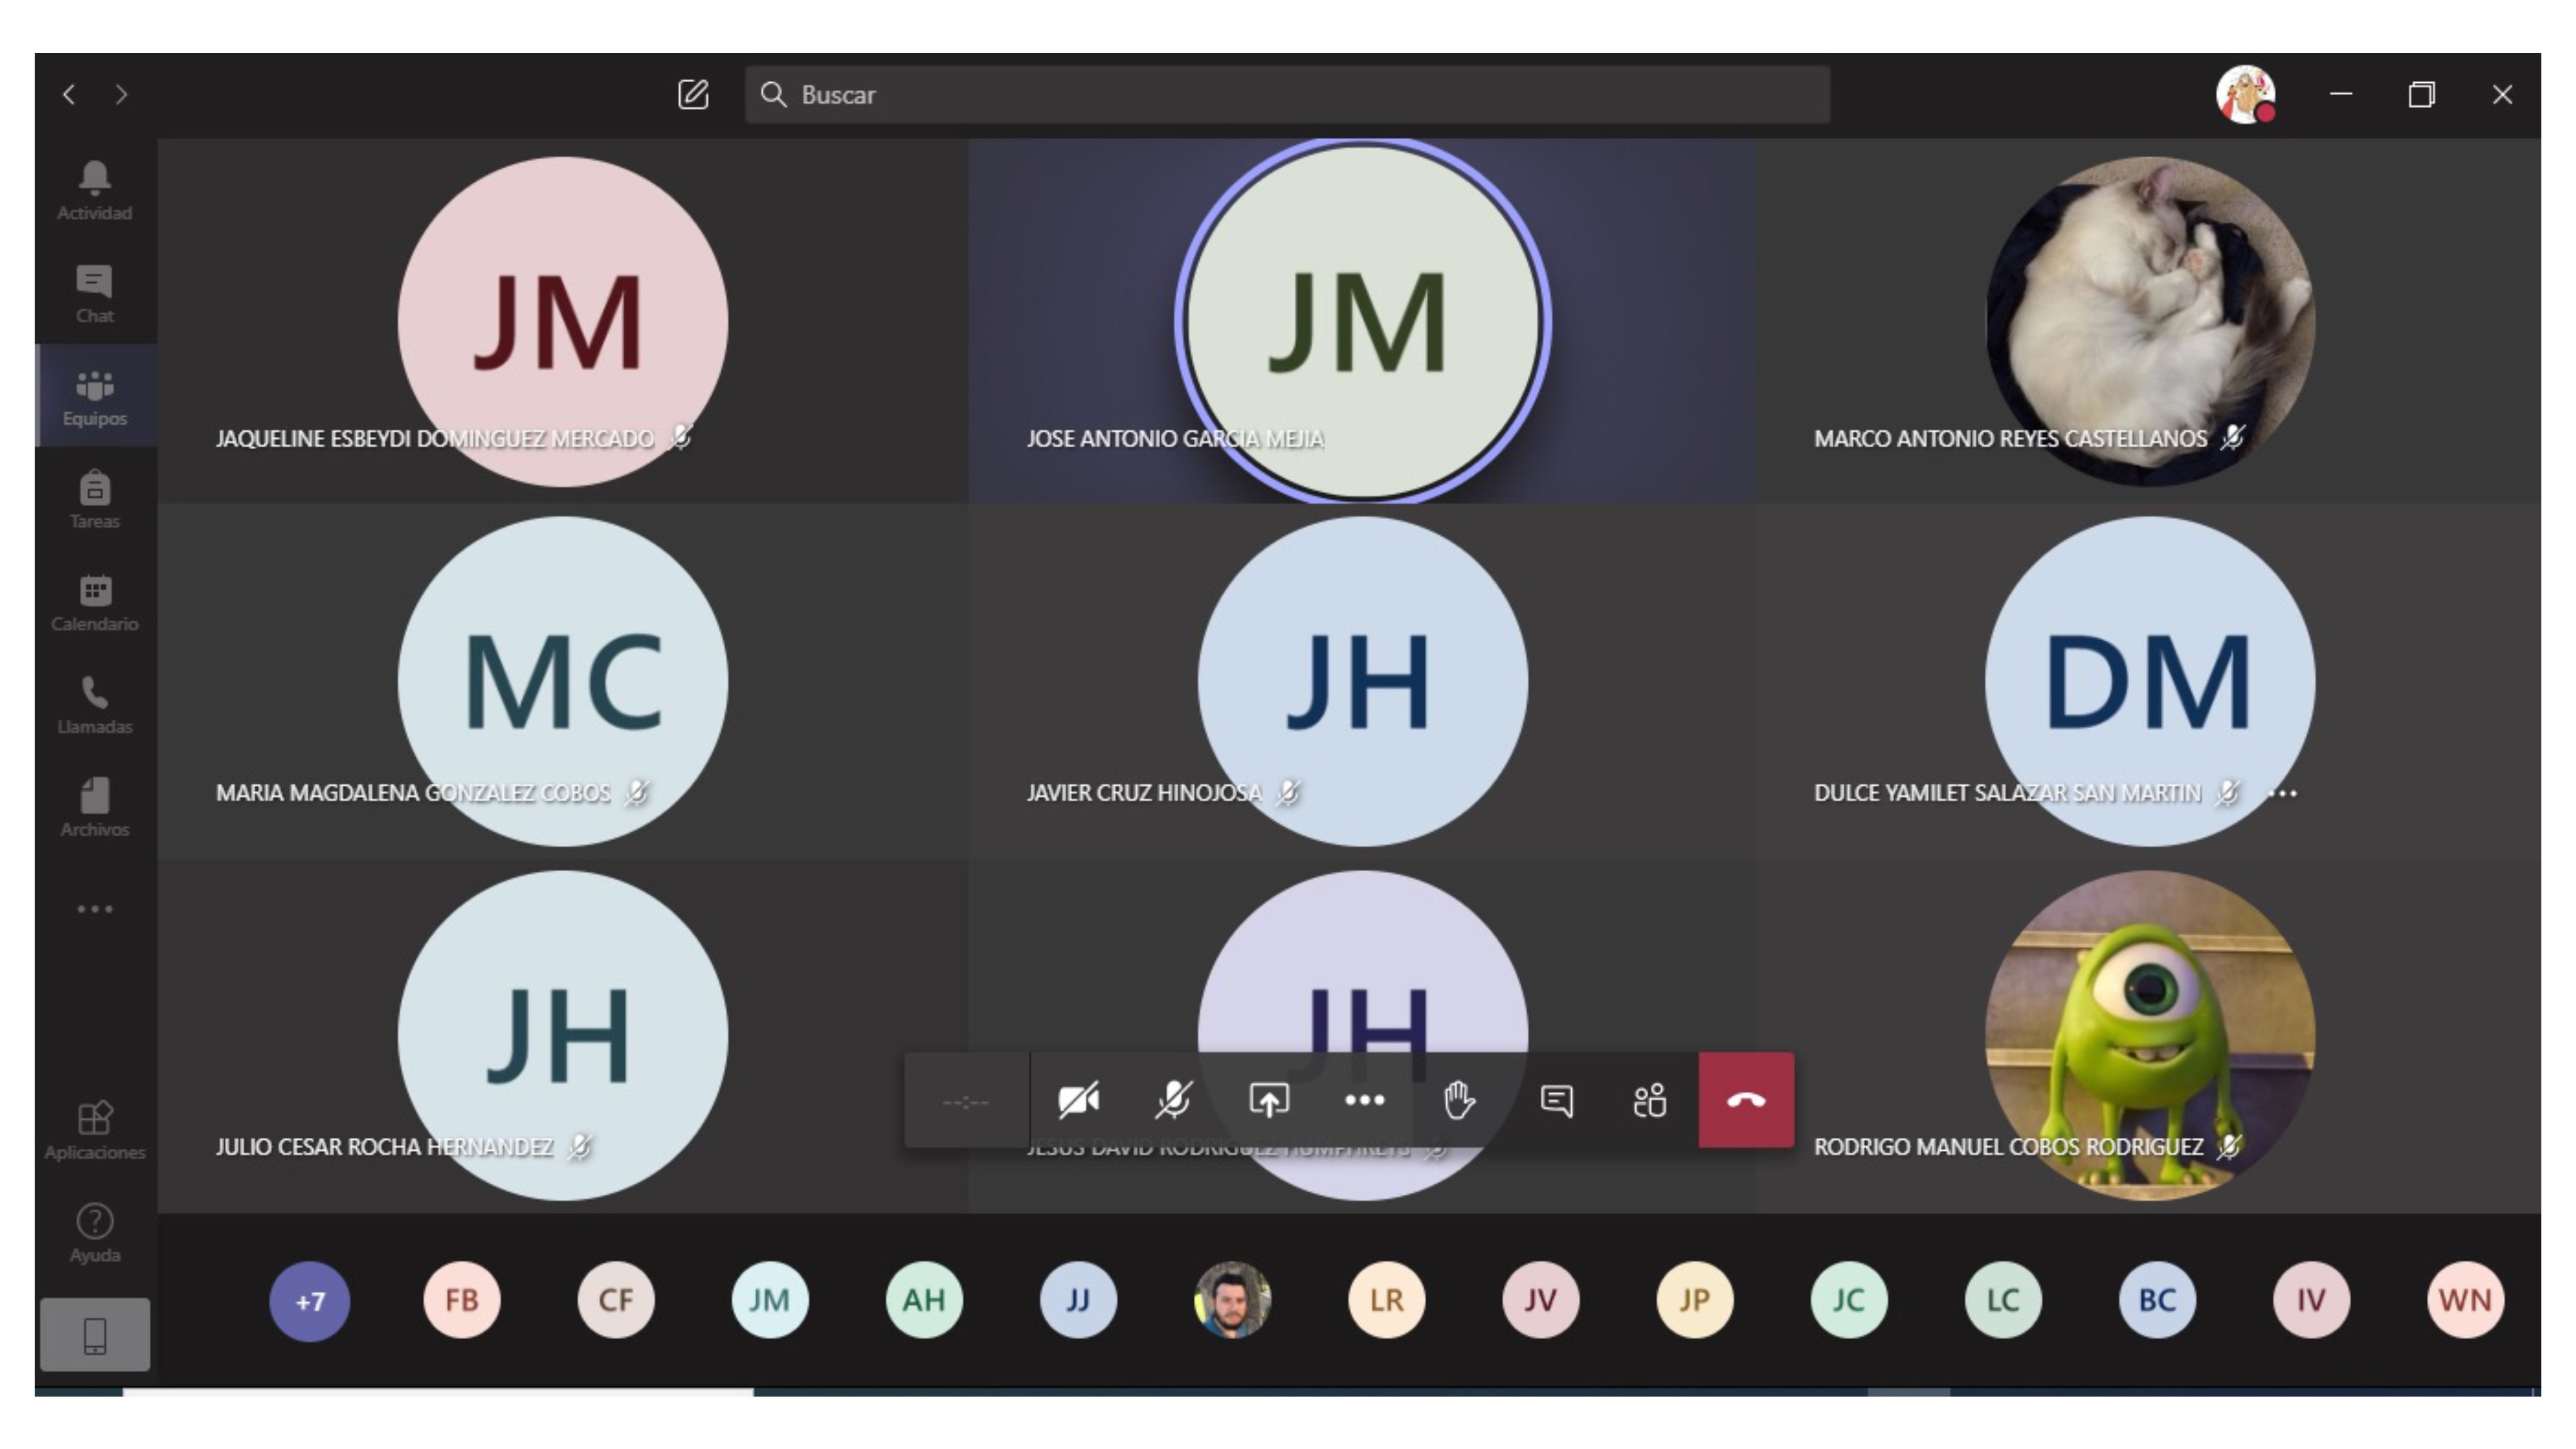Show the participants panel
This screenshot has width=2576, height=1449.
(1650, 1101)
